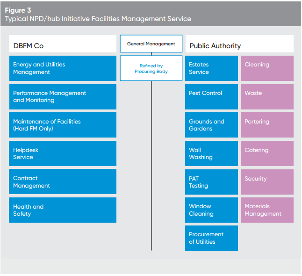Select the Pest Control box
Screen dimensions: 302x276
tap(211, 97)
